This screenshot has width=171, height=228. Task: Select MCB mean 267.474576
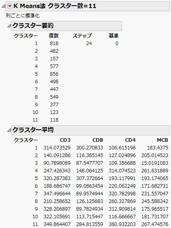click(155, 224)
